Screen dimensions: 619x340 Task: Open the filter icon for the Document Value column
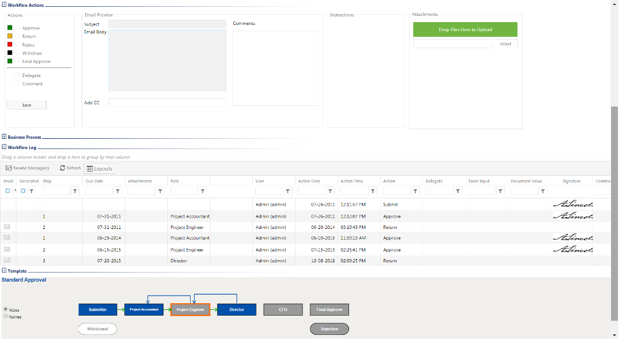[543, 192]
